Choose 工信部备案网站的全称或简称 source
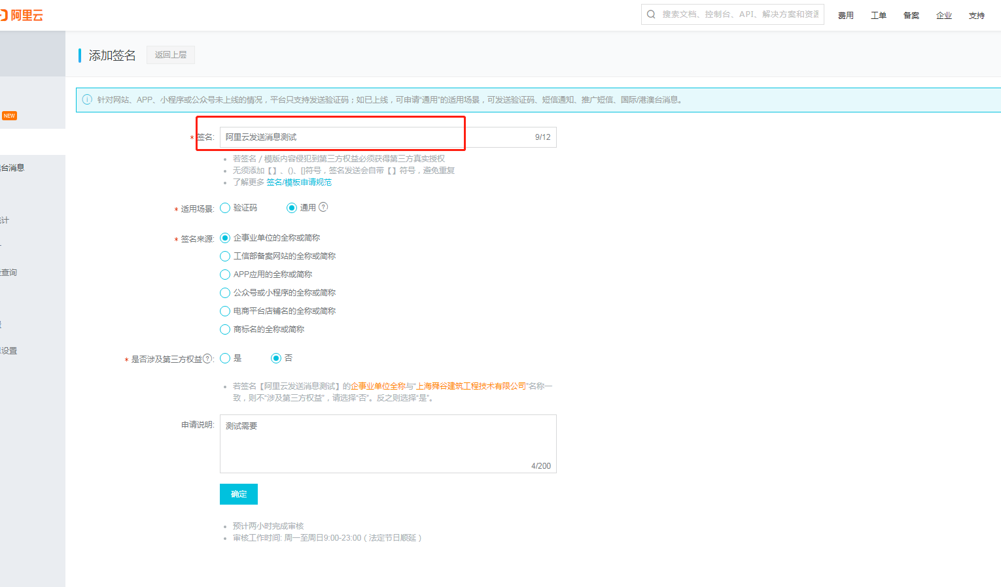Screen dimensions: 1001x587 pos(225,256)
